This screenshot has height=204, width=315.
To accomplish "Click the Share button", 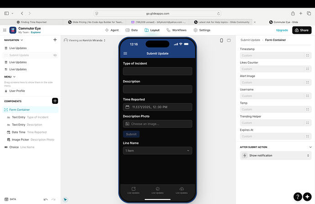I will coord(302,30).
